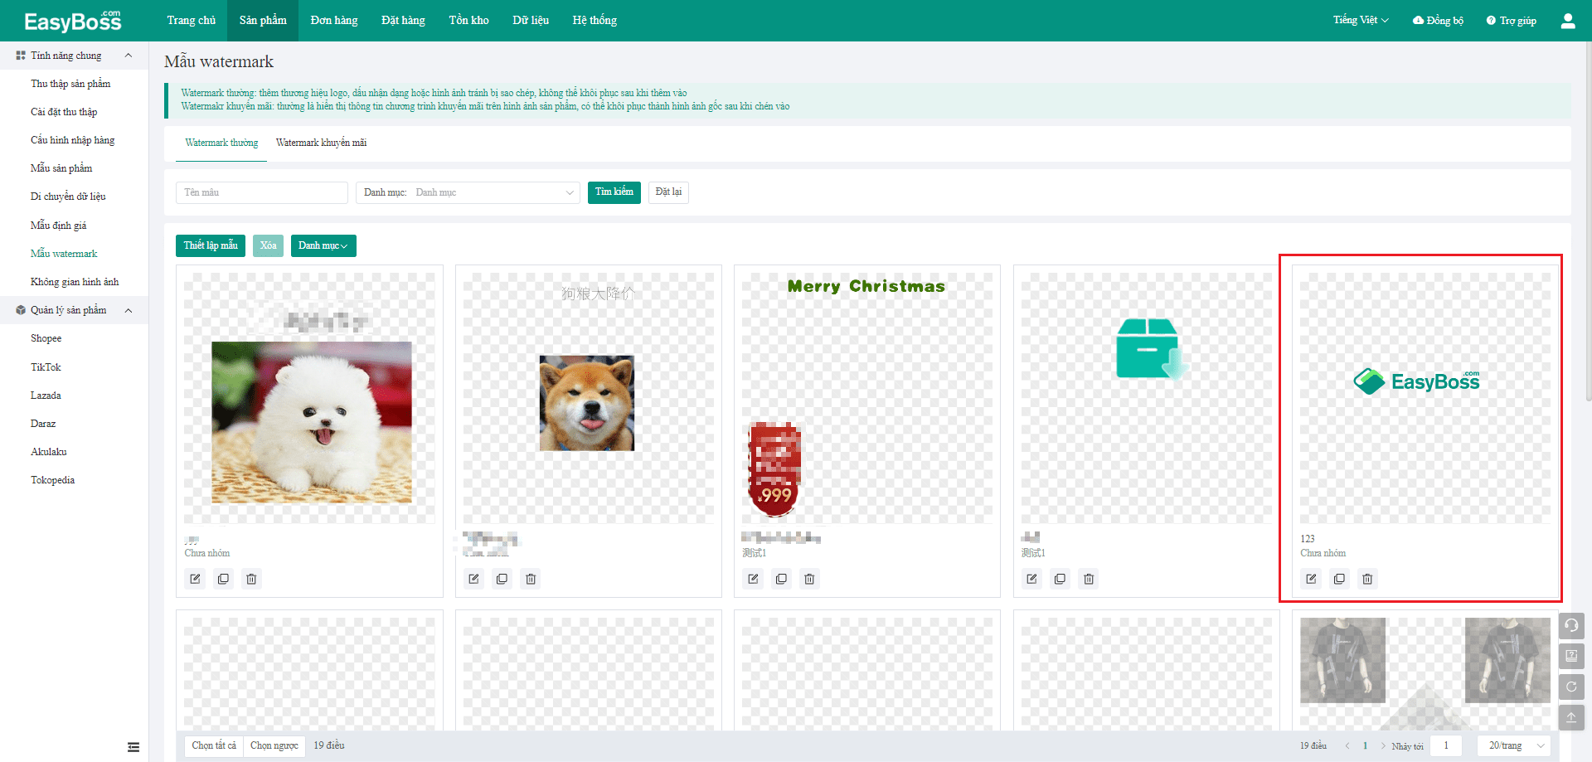Open the floating feedback form icon
This screenshot has width=1592, height=762.
(1571, 656)
